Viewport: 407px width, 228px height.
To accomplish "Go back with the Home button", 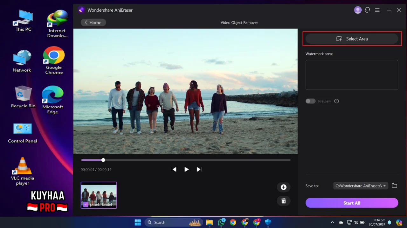I will 93,22.
